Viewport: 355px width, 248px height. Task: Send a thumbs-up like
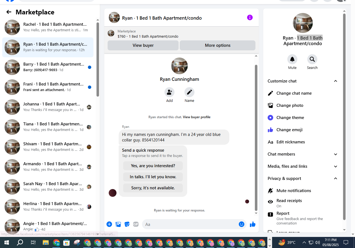(253, 224)
